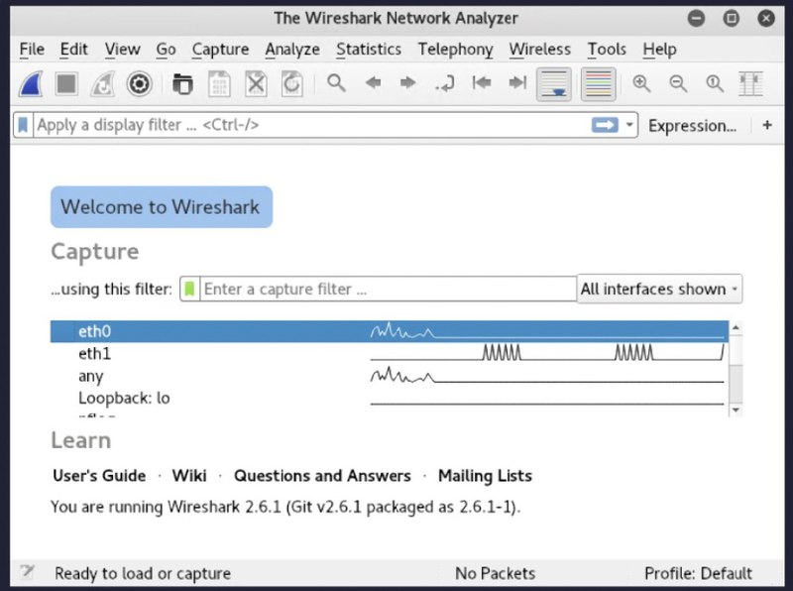The width and height of the screenshot is (793, 591).
Task: Click the No Packets status text
Action: pos(495,573)
